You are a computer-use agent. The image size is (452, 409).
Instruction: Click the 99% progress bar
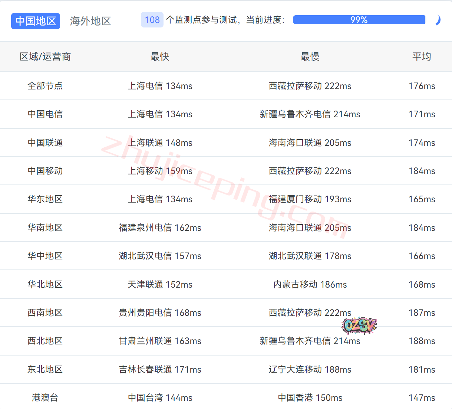point(359,20)
